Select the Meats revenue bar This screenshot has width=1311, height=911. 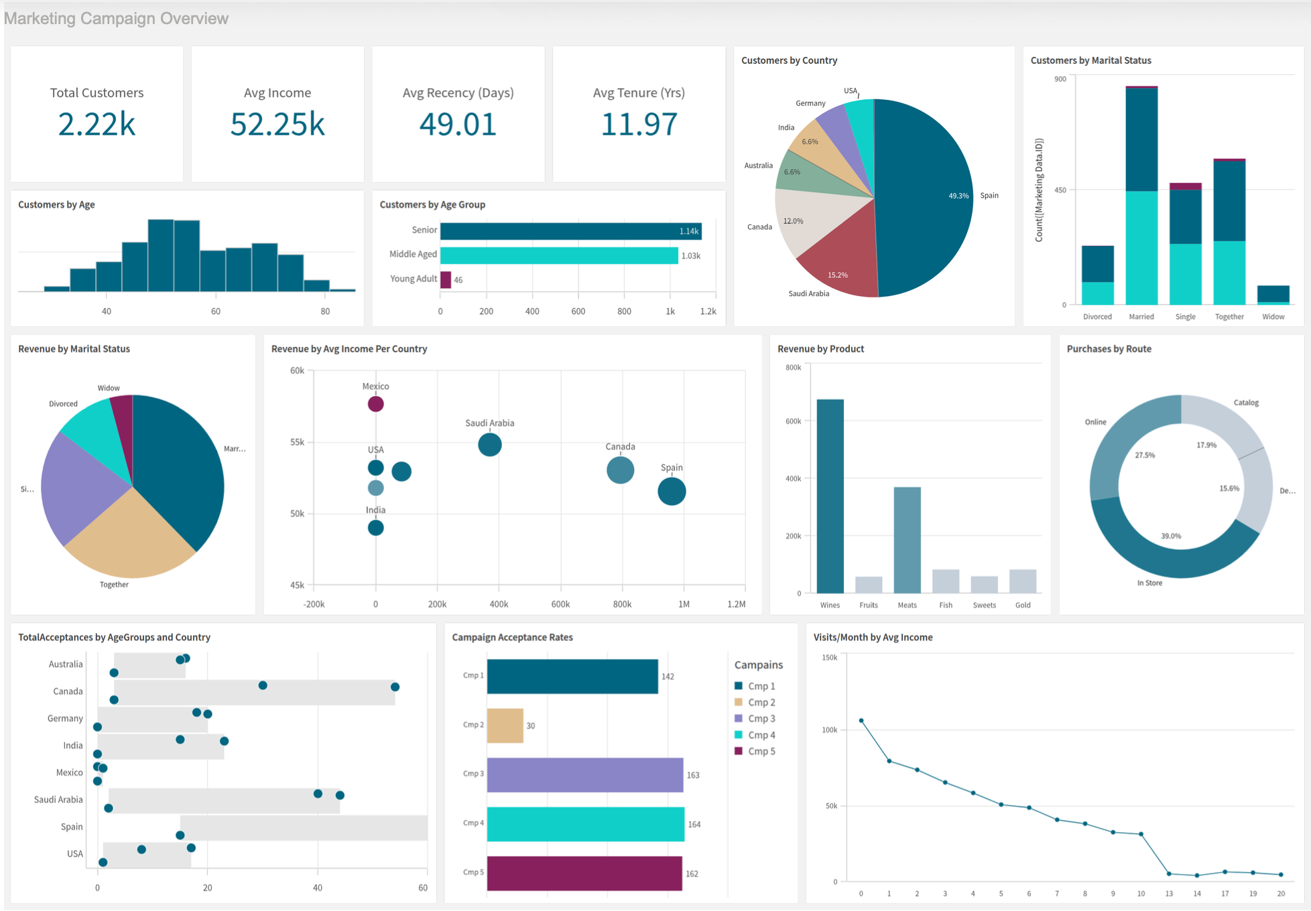coord(907,539)
